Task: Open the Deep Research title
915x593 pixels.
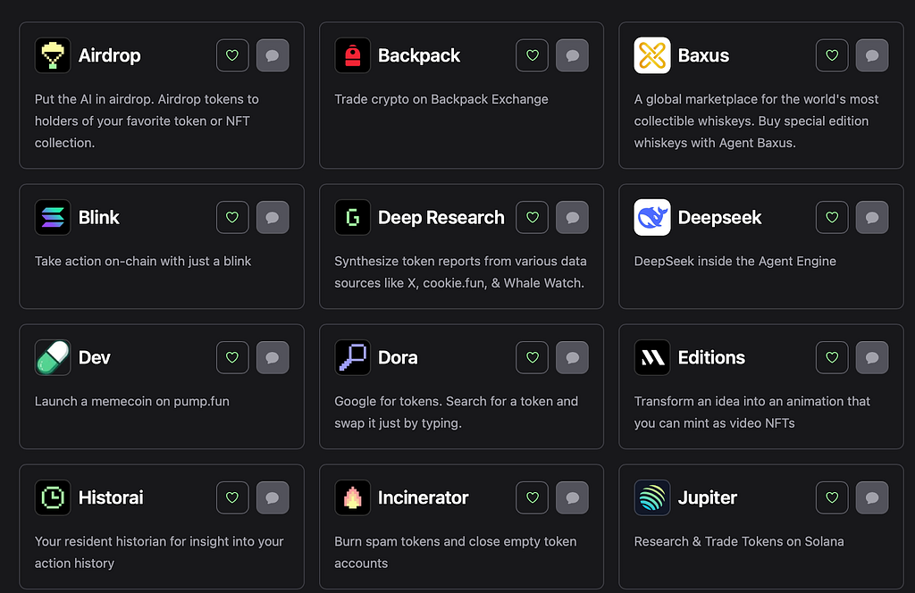Action: tap(441, 218)
